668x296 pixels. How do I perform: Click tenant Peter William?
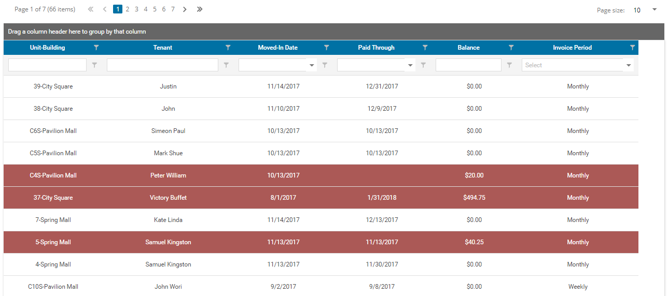(169, 175)
